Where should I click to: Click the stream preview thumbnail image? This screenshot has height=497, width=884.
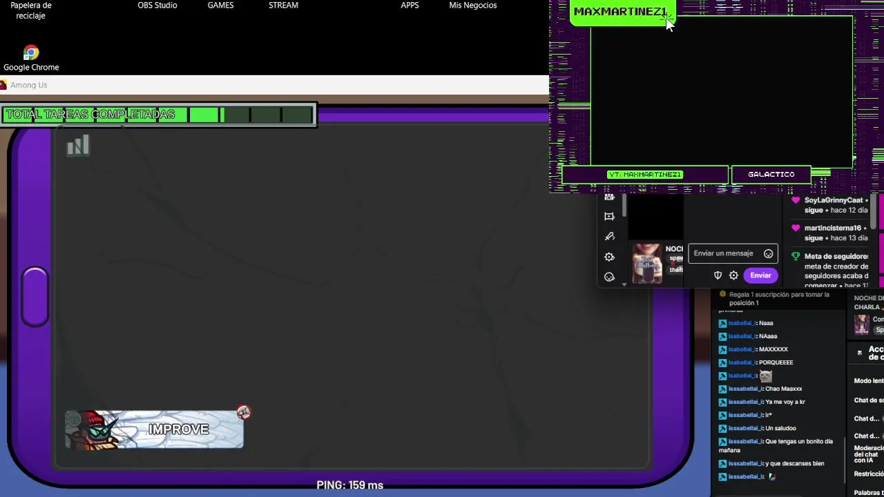[x=647, y=264]
